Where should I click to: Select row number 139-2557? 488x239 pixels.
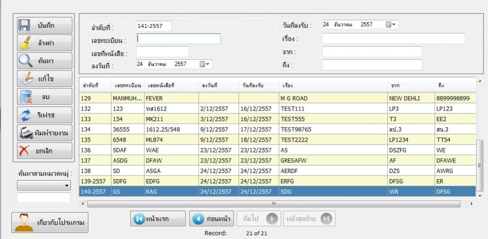point(95,181)
